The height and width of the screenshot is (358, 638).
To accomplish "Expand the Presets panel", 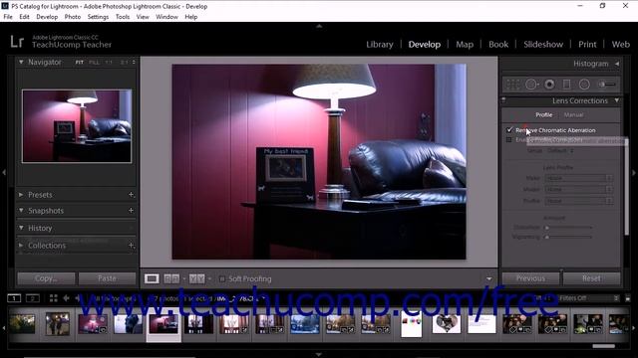I will [21, 195].
